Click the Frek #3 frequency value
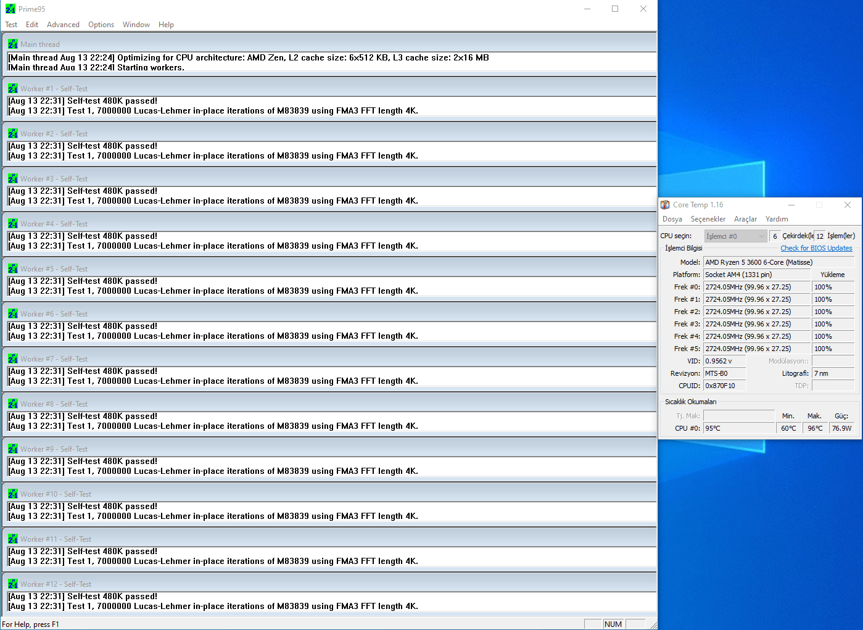This screenshot has width=863, height=630. [756, 324]
